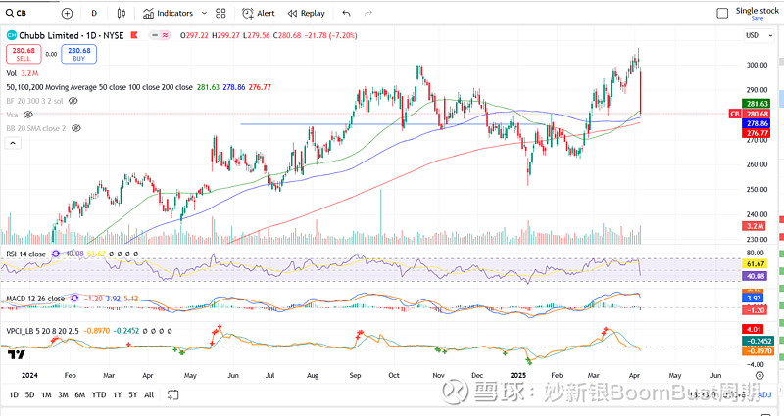Open the Indicators panel from toolbar
Screen dimensions: 784x416
pos(168,14)
